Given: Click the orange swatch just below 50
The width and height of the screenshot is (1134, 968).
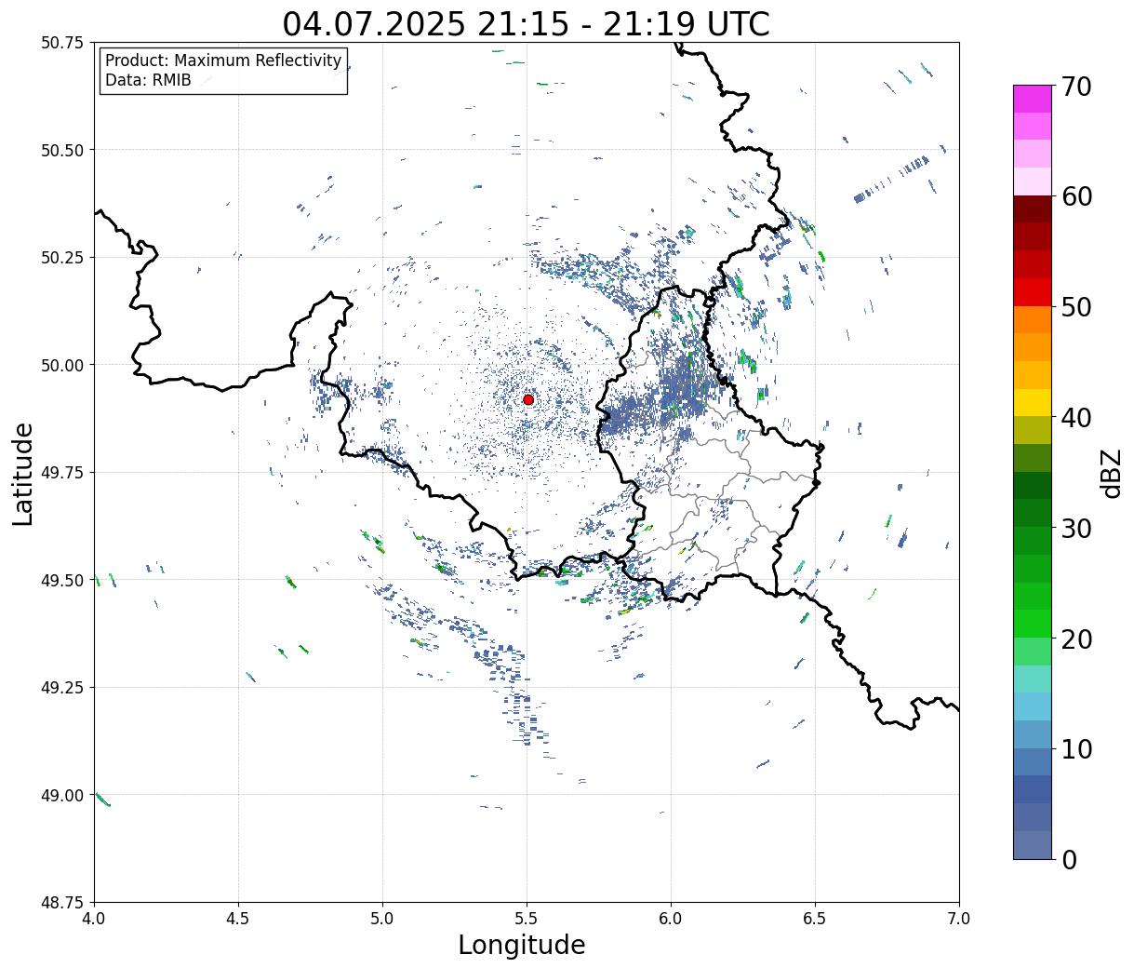Looking at the screenshot, I should pos(1033,320).
